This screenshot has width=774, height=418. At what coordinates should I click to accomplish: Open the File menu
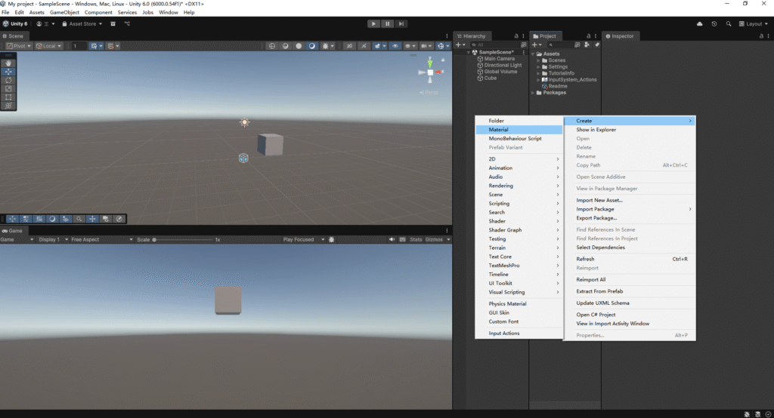tap(5, 12)
